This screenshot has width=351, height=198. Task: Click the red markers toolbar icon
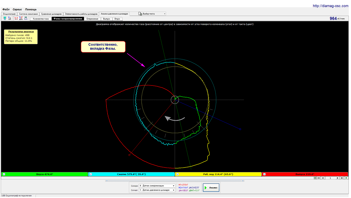click(16, 19)
